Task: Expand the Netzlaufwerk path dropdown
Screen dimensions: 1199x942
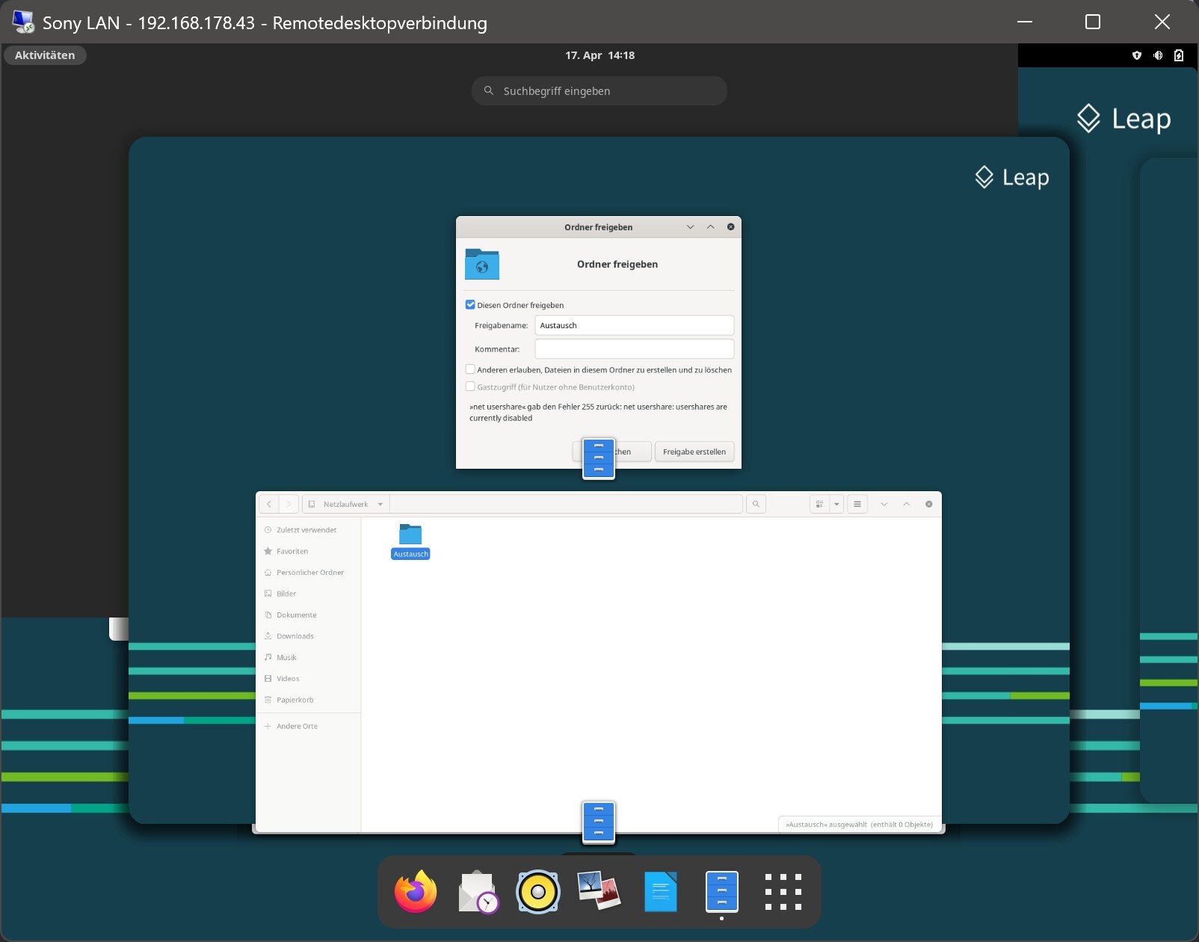Action: [x=380, y=505]
